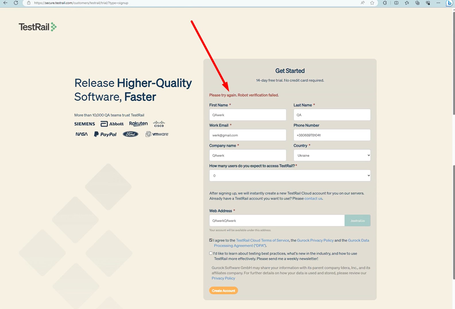Click the NASA logo
455x309 pixels.
(82, 134)
